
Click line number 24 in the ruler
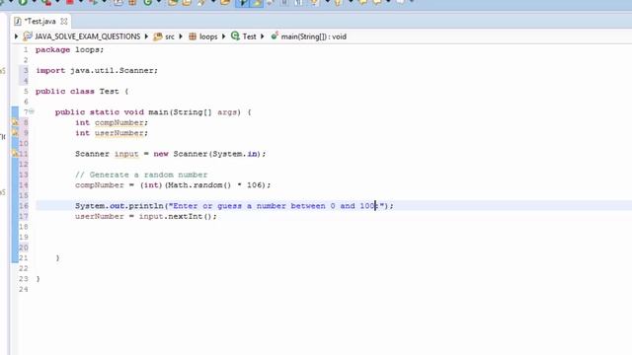(24, 290)
